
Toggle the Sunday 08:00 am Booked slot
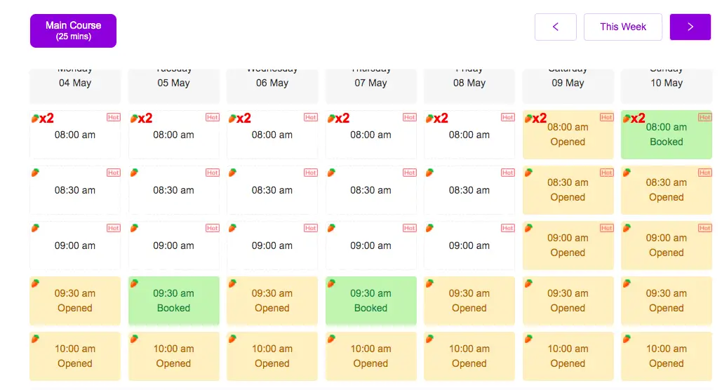[667, 135]
